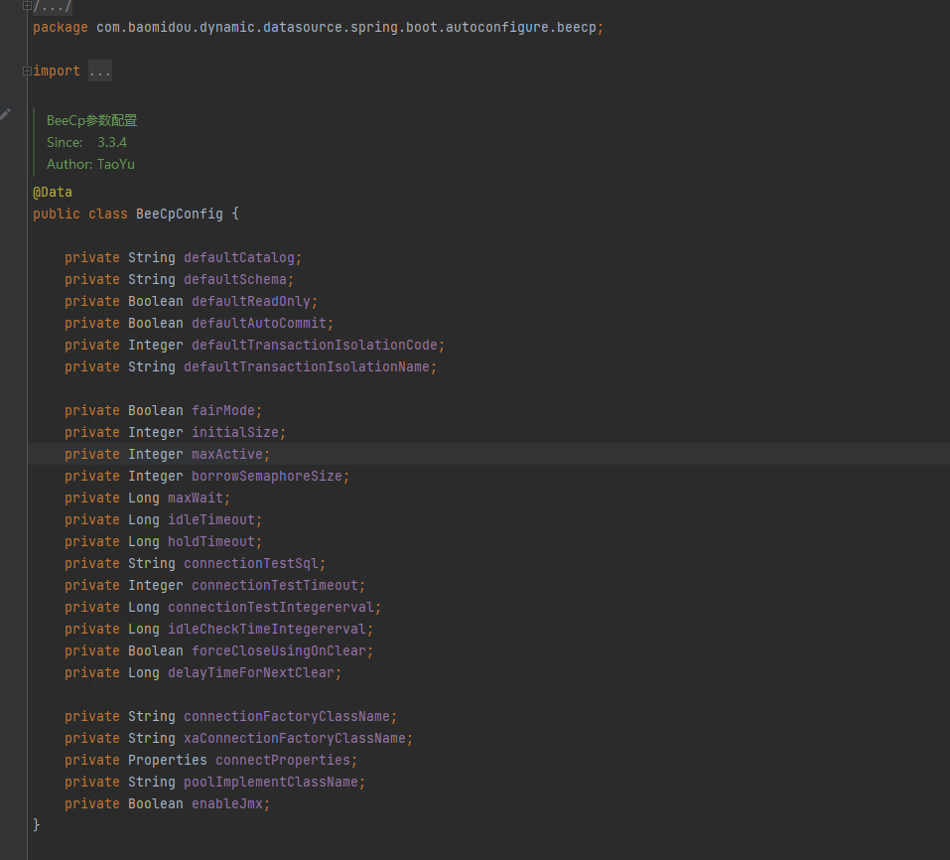
Task: Click the package name in package statement
Action: point(347,27)
